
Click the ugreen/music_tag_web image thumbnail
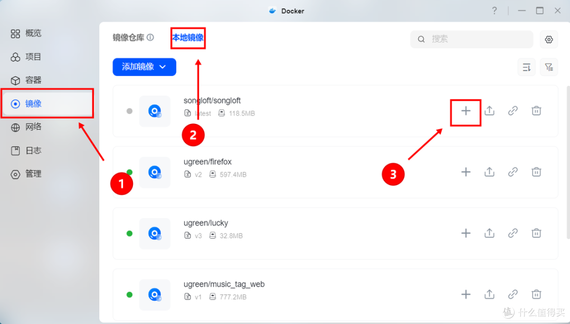click(155, 294)
